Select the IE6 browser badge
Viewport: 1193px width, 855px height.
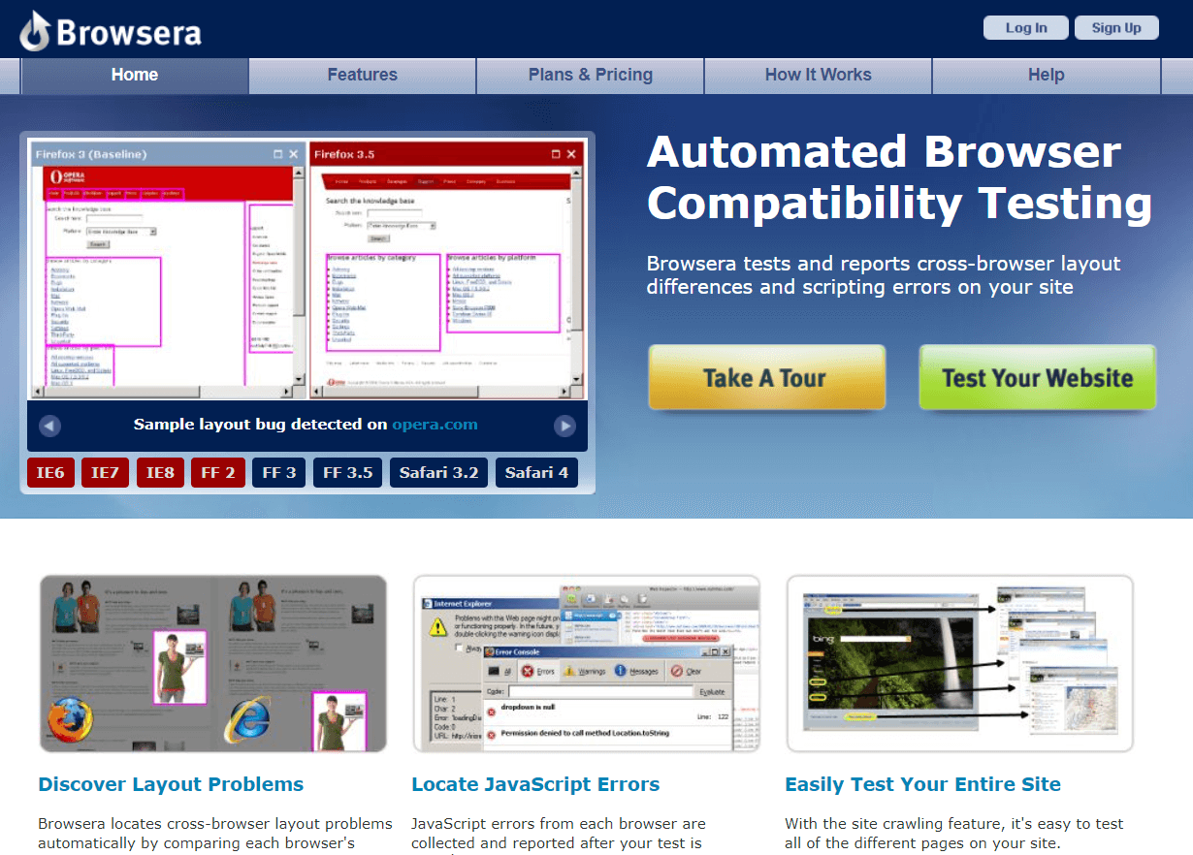point(50,472)
